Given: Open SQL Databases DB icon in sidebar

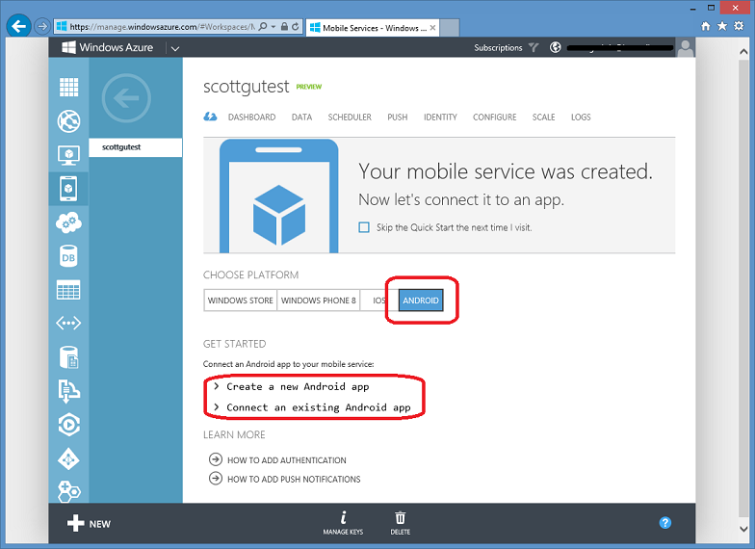Looking at the screenshot, I should tap(68, 256).
